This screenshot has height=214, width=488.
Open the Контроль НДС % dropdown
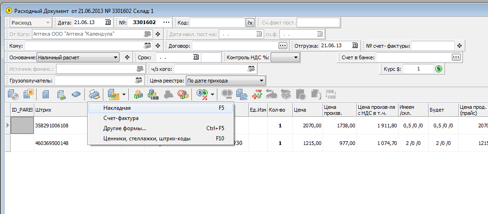point(296,57)
